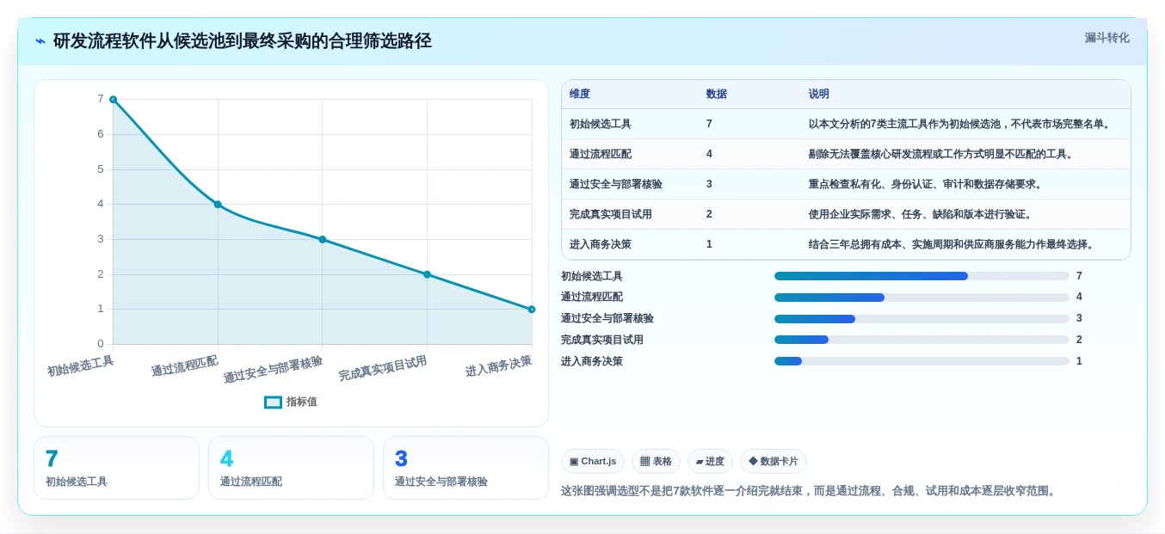Click the 通过流程匹配 progress bar
Screen dimensions: 1165x534
tap(922, 298)
